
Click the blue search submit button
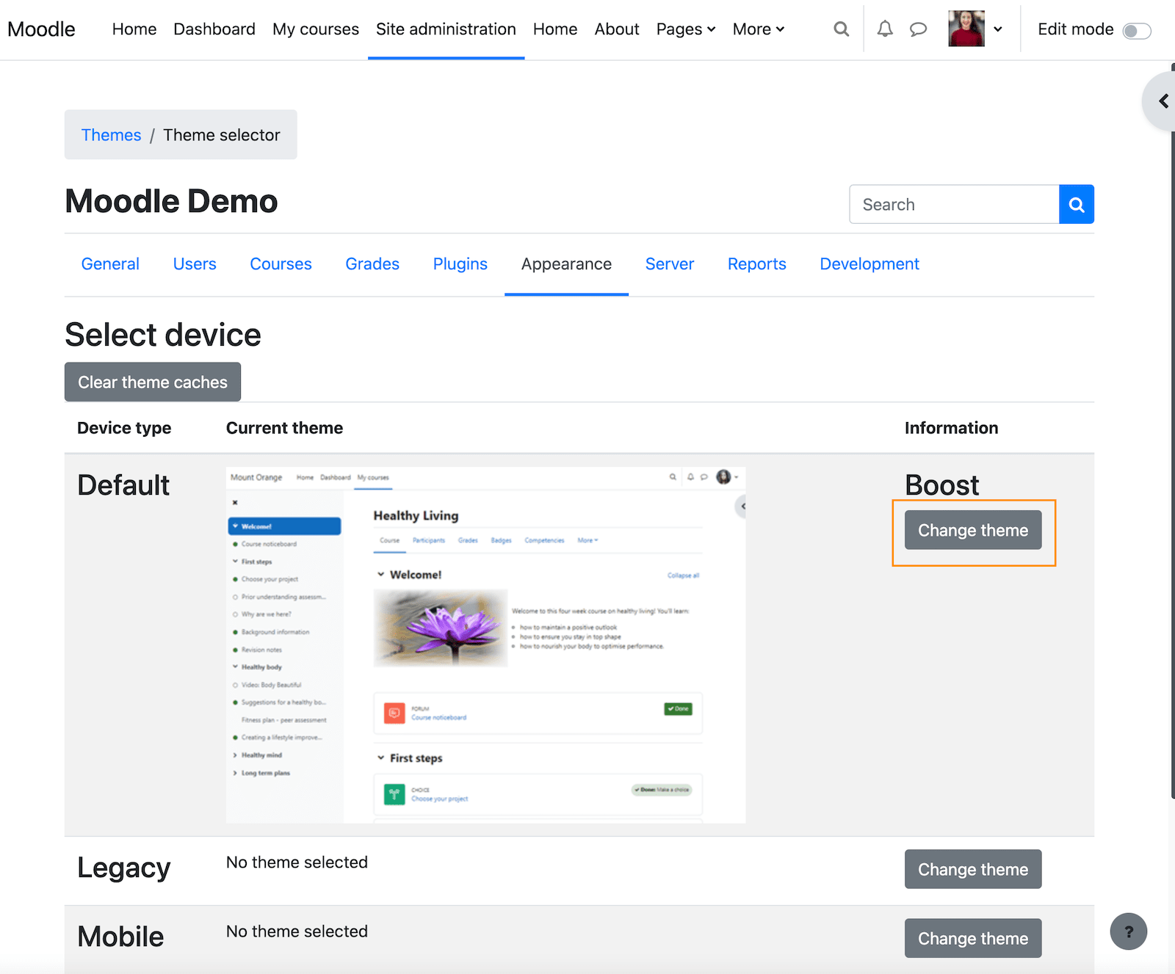point(1077,204)
